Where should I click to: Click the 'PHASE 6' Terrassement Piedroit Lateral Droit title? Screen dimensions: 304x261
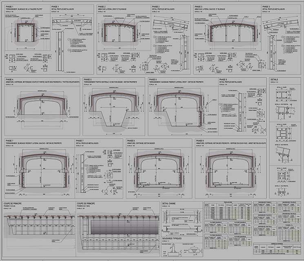tap(176, 81)
